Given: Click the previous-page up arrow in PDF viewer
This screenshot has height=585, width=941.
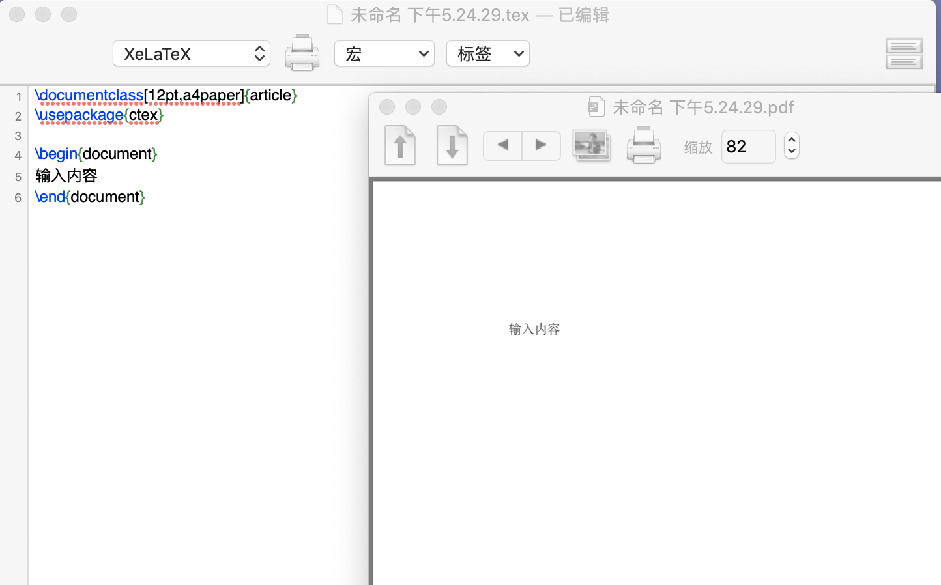Looking at the screenshot, I should click(x=400, y=145).
